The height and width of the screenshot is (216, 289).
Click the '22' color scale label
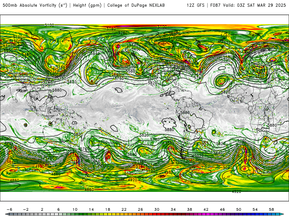coord(124,210)
